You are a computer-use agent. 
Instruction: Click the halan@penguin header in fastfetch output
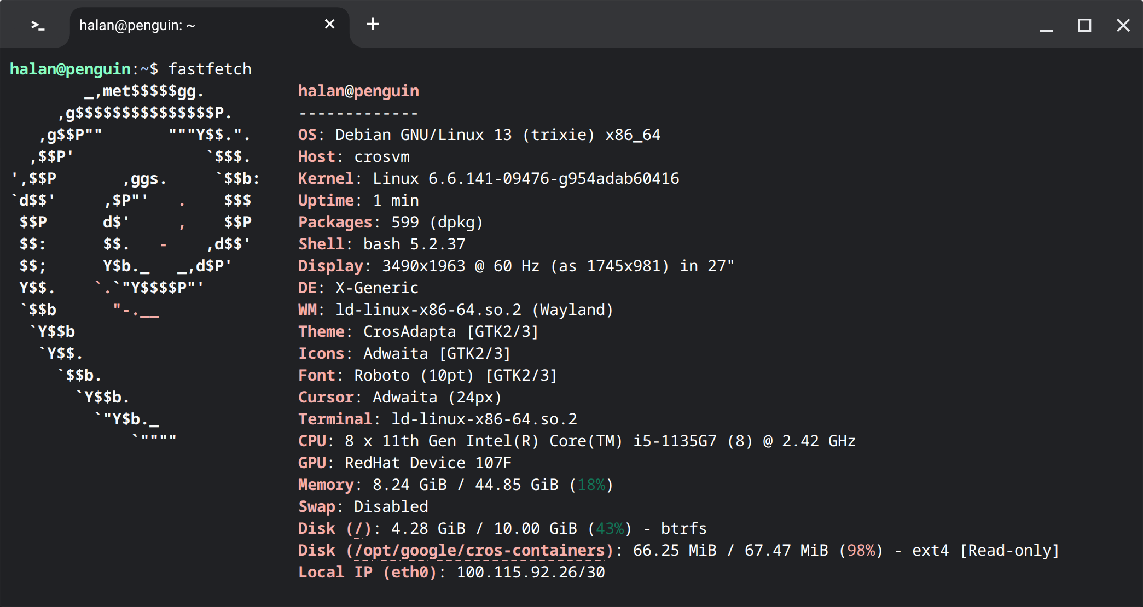pyautogui.click(x=358, y=91)
